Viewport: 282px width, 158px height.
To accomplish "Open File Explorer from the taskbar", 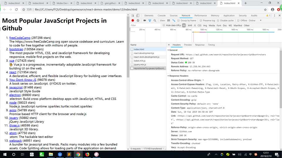I will [x=51, y=154].
